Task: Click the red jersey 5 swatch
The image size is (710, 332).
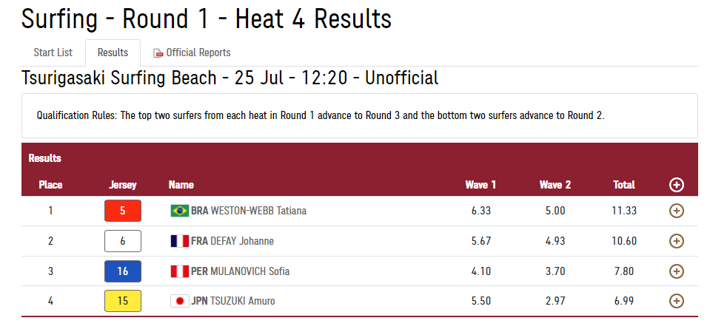Action: [x=123, y=211]
